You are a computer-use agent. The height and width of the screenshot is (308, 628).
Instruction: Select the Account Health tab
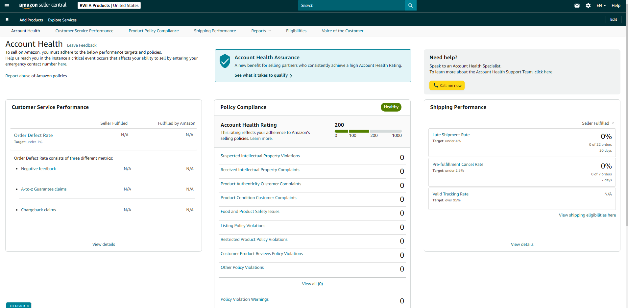26,31
